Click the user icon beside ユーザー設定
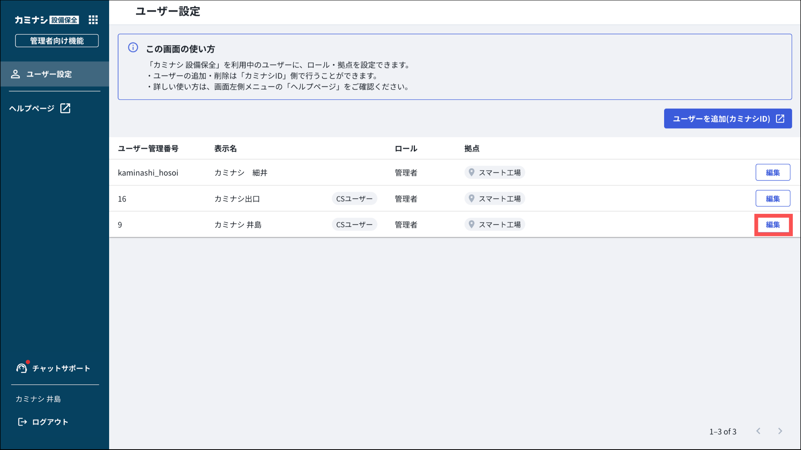Screen dimensions: 801x450 pos(15,74)
